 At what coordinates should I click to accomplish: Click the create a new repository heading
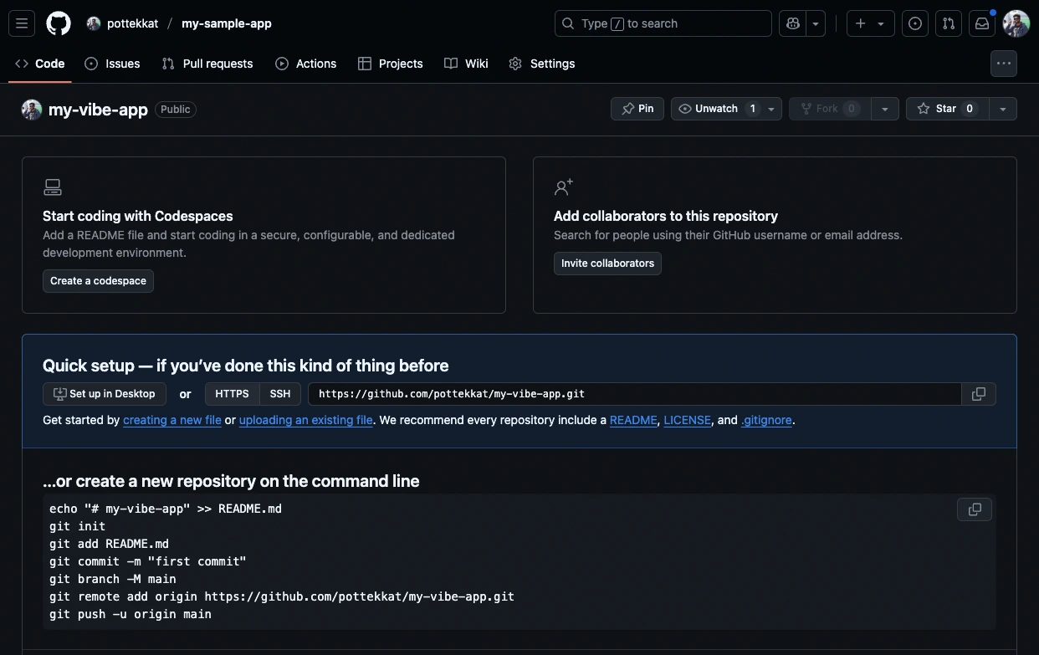tap(231, 481)
